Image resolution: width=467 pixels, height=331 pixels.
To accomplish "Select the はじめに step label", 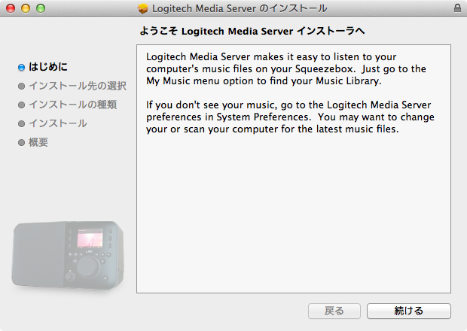I will tap(48, 67).
